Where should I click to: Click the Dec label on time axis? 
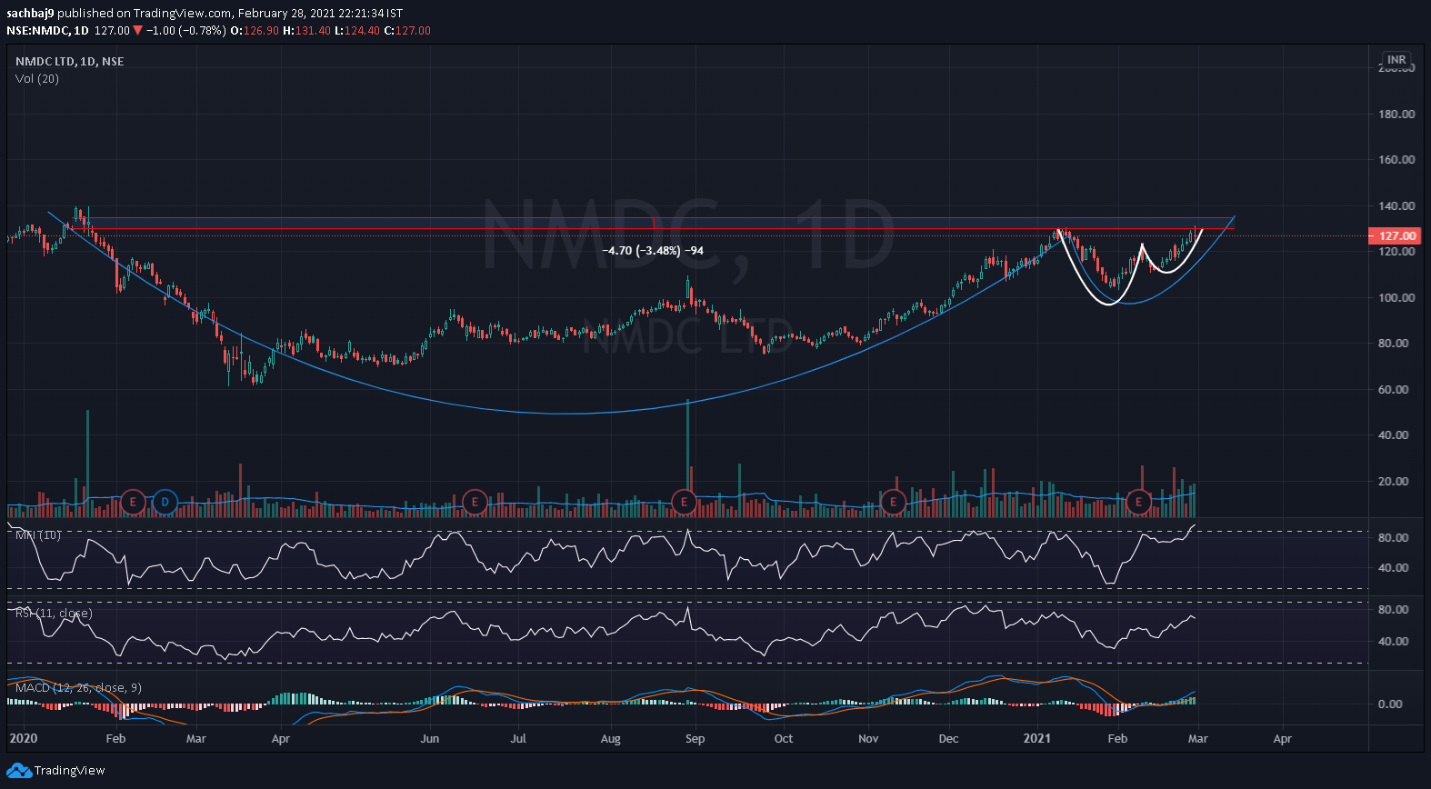948,738
